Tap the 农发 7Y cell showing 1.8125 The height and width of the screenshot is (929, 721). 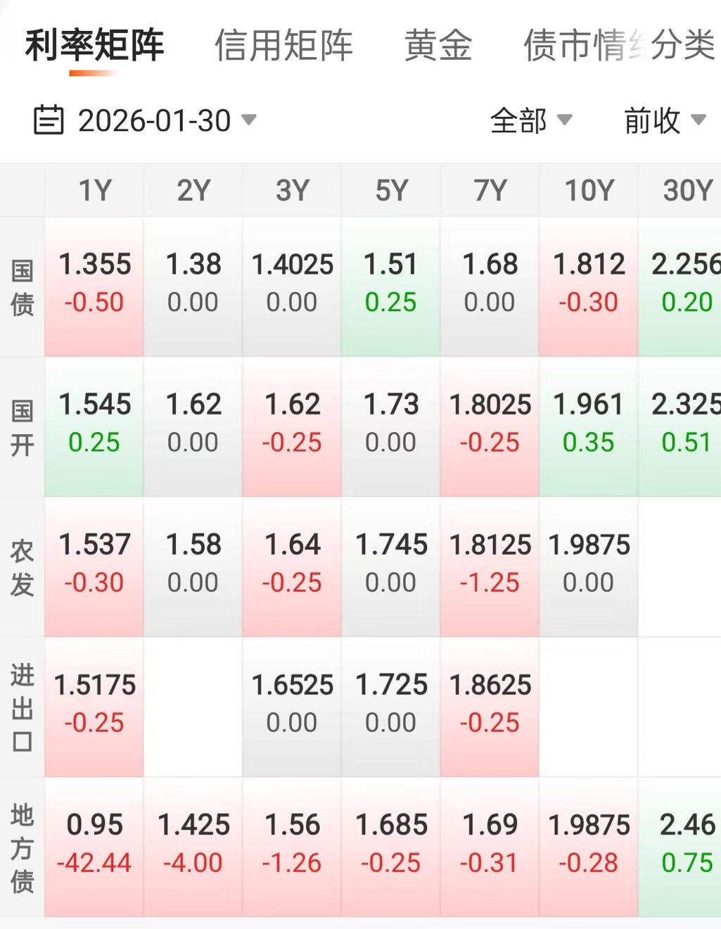pos(490,563)
